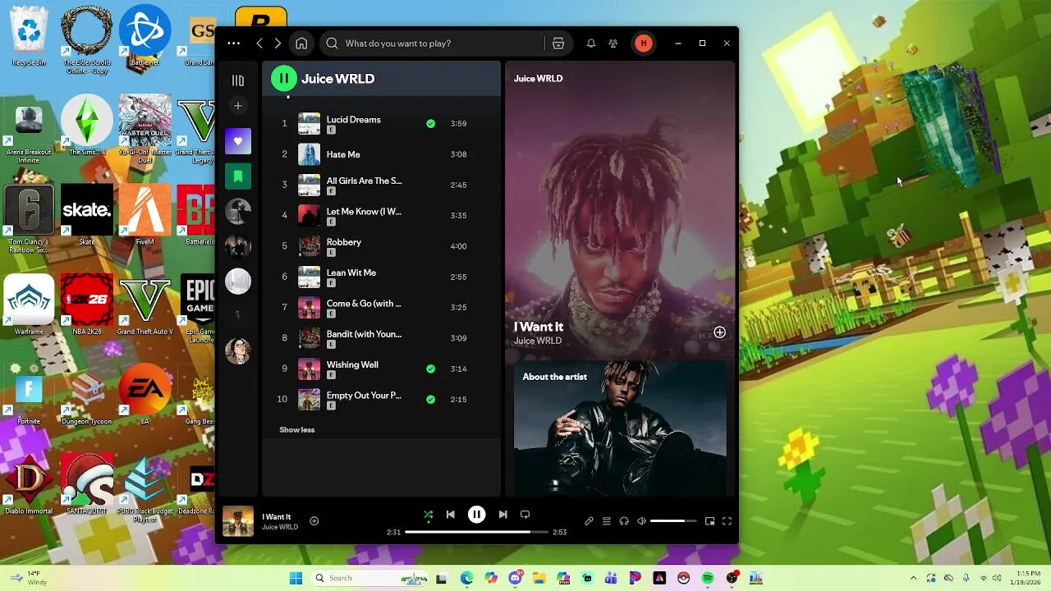The width and height of the screenshot is (1051, 591).
Task: Click Lucid Dreams album thumbnail
Action: (x=309, y=124)
